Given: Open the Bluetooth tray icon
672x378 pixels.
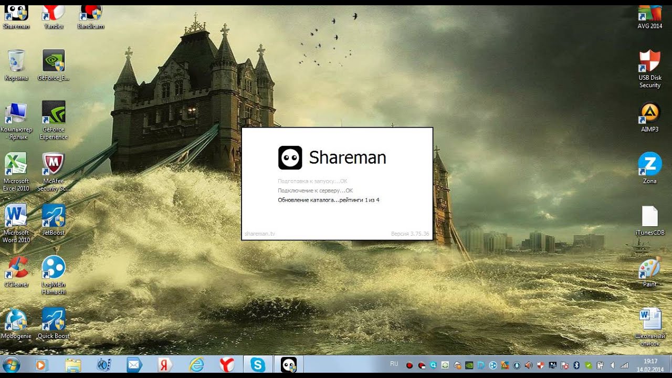Looking at the screenshot, I should click(x=576, y=365).
